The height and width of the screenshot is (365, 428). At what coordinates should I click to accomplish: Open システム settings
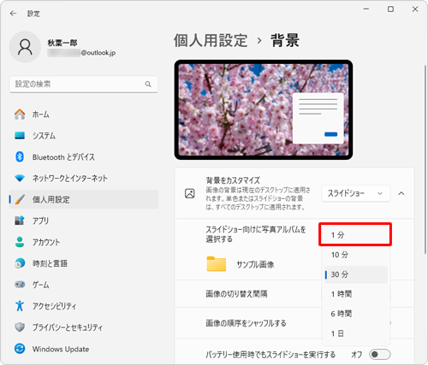tap(83, 136)
